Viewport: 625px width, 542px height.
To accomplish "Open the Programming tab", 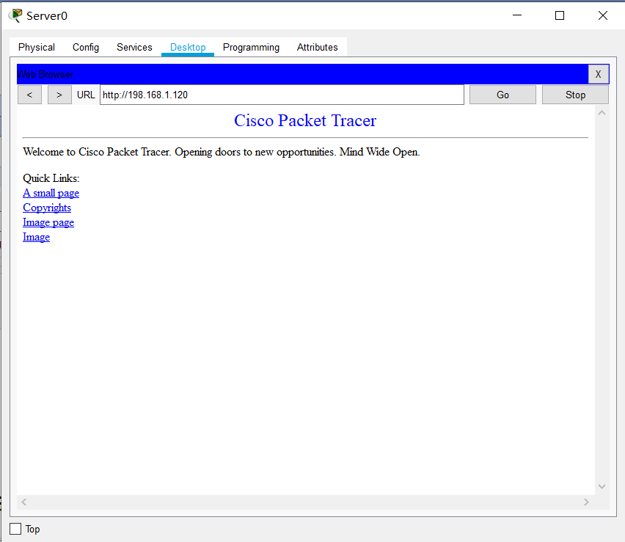I will [251, 47].
